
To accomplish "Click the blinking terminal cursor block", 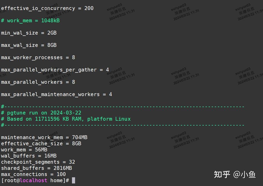I will (x=73, y=180).
